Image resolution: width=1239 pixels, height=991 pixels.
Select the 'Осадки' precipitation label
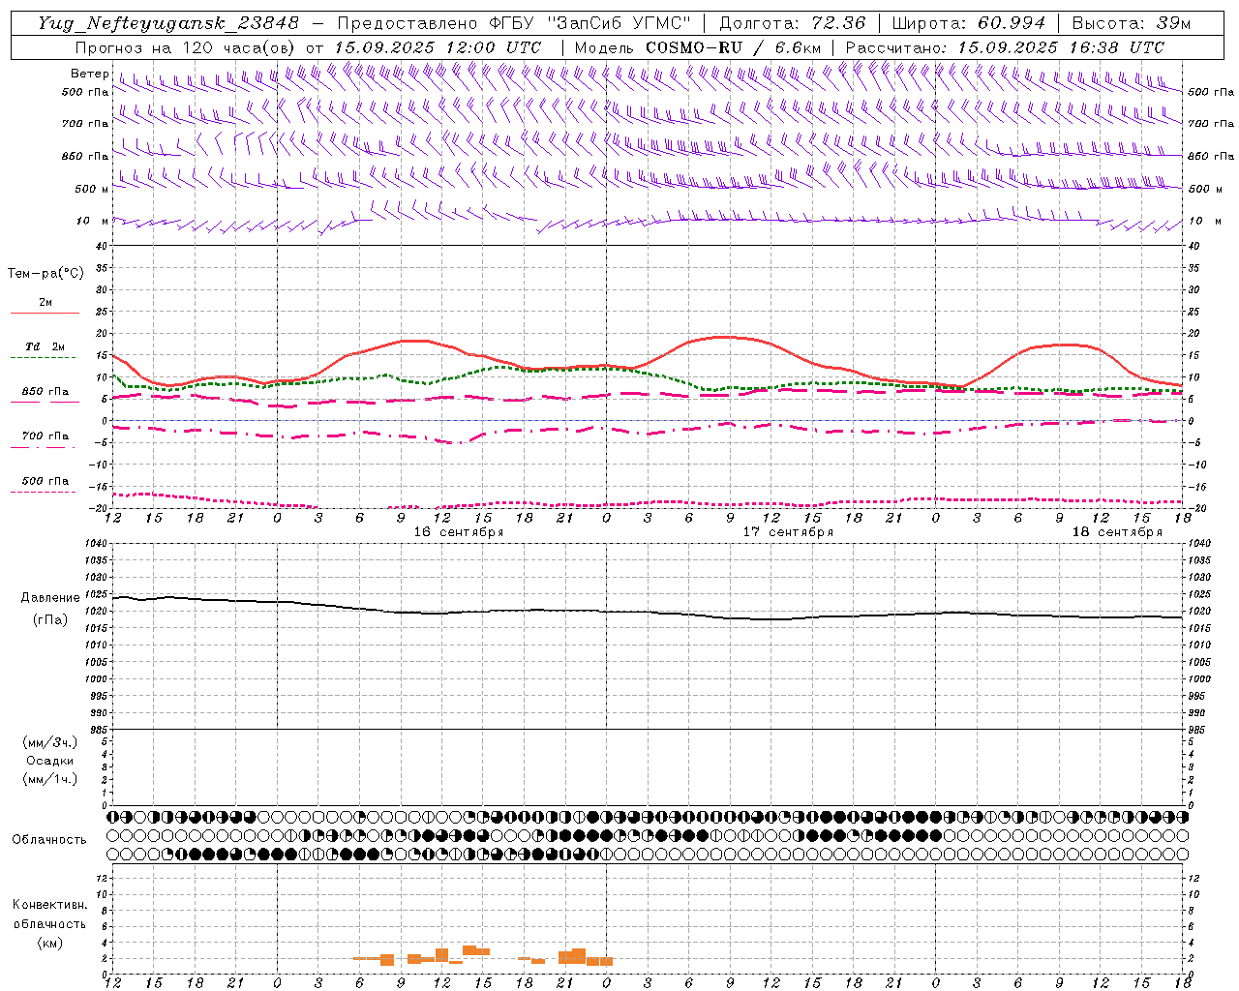coord(50,761)
